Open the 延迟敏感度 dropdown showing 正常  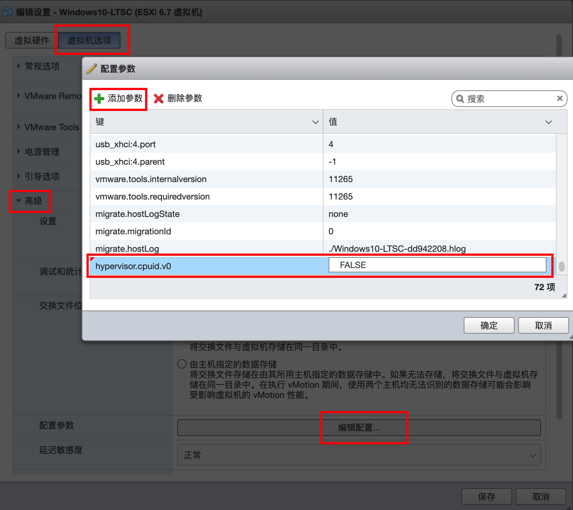click(359, 455)
